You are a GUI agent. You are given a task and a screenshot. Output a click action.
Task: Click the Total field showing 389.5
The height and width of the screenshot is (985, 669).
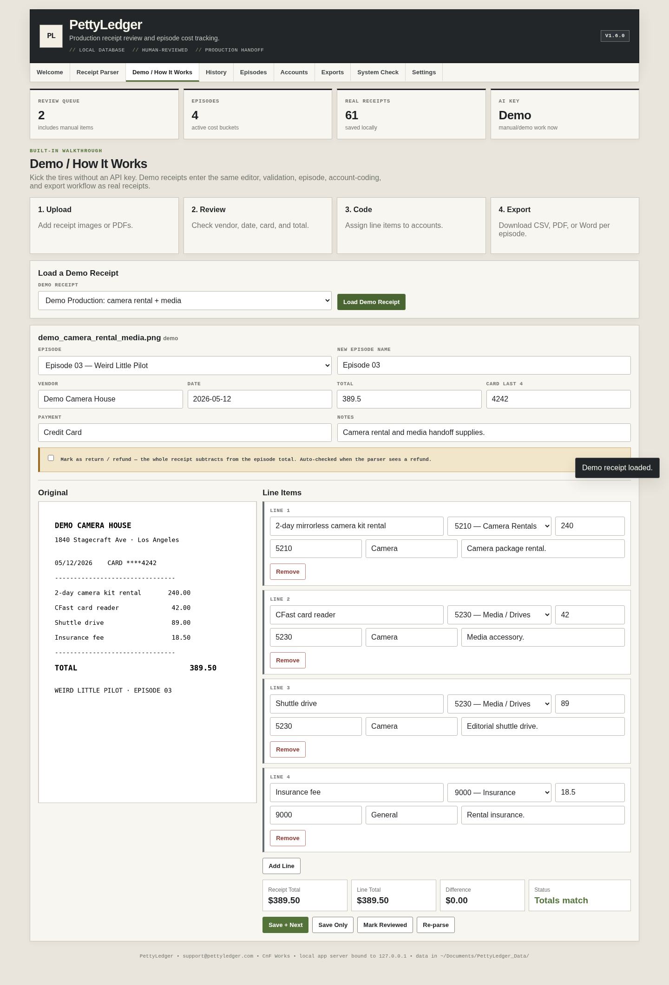coord(409,399)
